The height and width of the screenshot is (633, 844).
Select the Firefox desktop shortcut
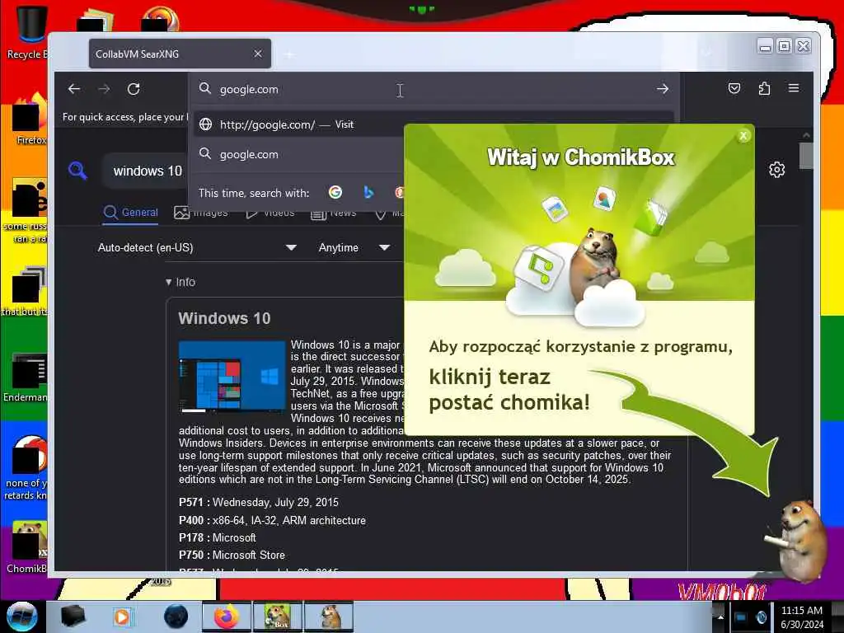pos(30,120)
